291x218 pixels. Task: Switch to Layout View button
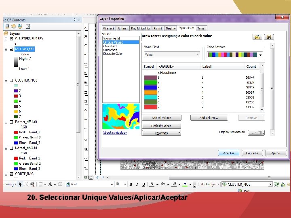click(91, 177)
